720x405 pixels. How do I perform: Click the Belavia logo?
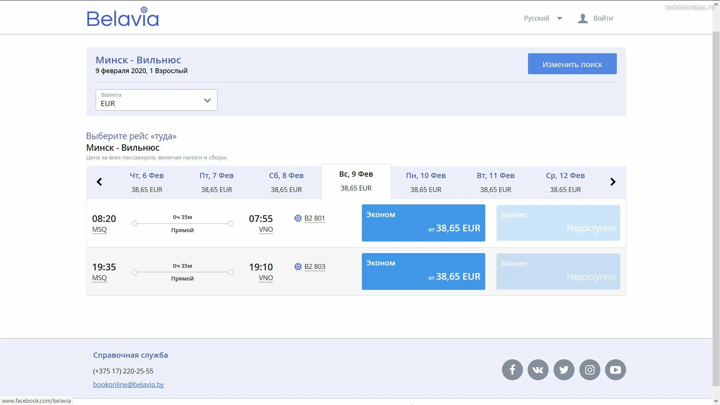point(123,17)
